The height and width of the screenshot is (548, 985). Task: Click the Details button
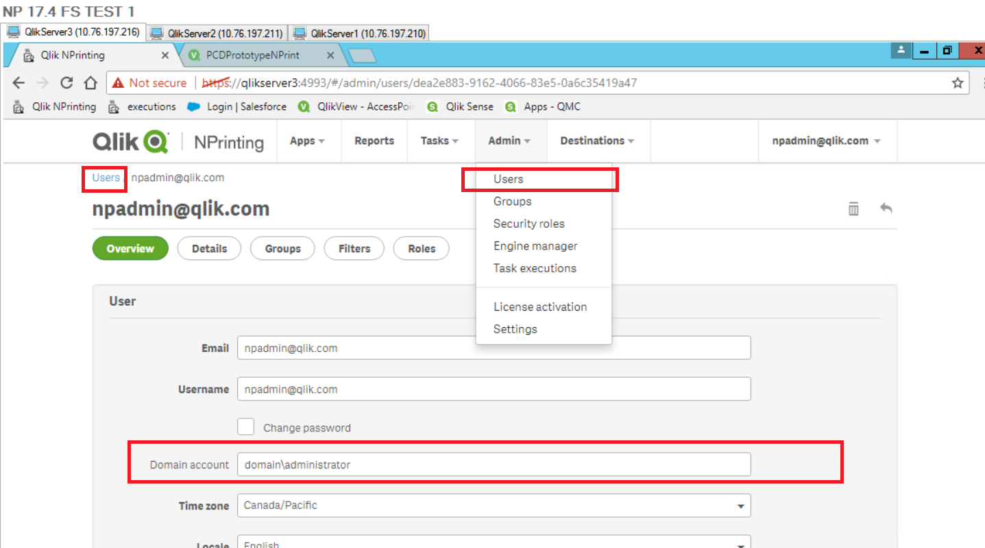coord(210,249)
